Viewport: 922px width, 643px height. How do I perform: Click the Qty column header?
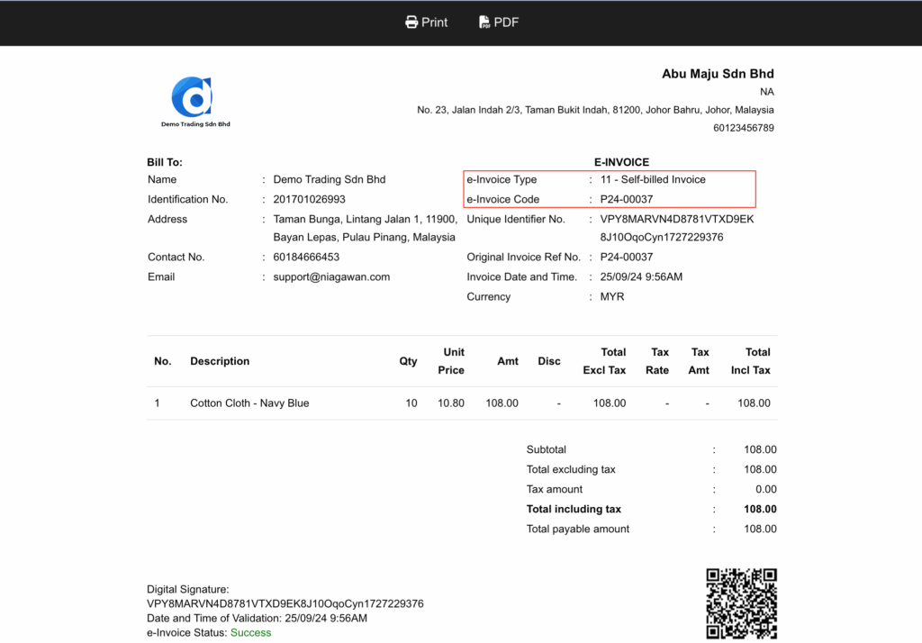[x=408, y=361]
